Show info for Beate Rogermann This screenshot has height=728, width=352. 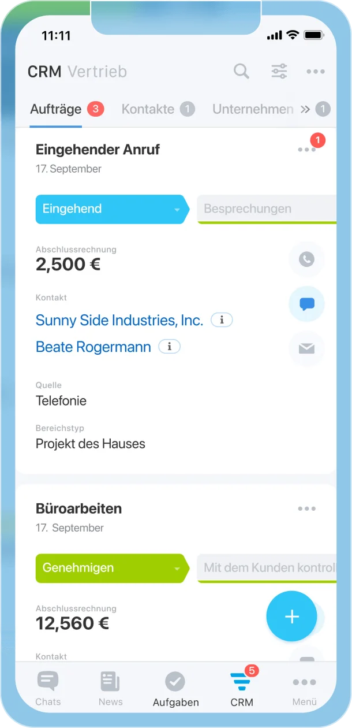(170, 347)
